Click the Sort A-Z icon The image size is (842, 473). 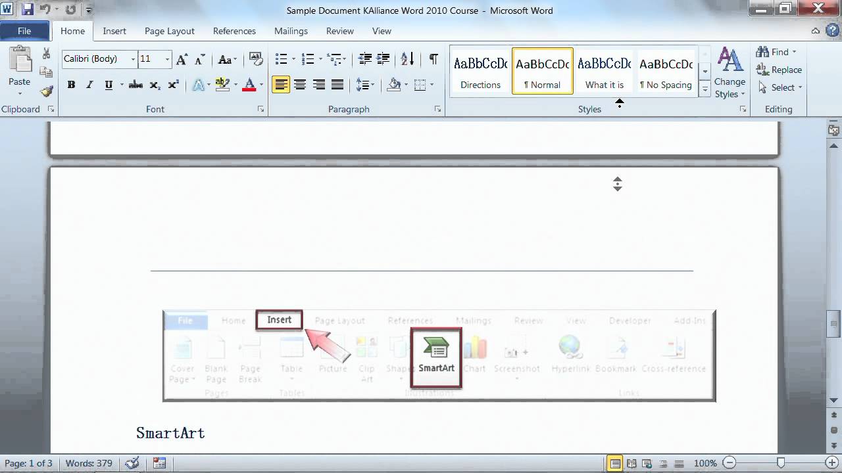click(x=408, y=59)
